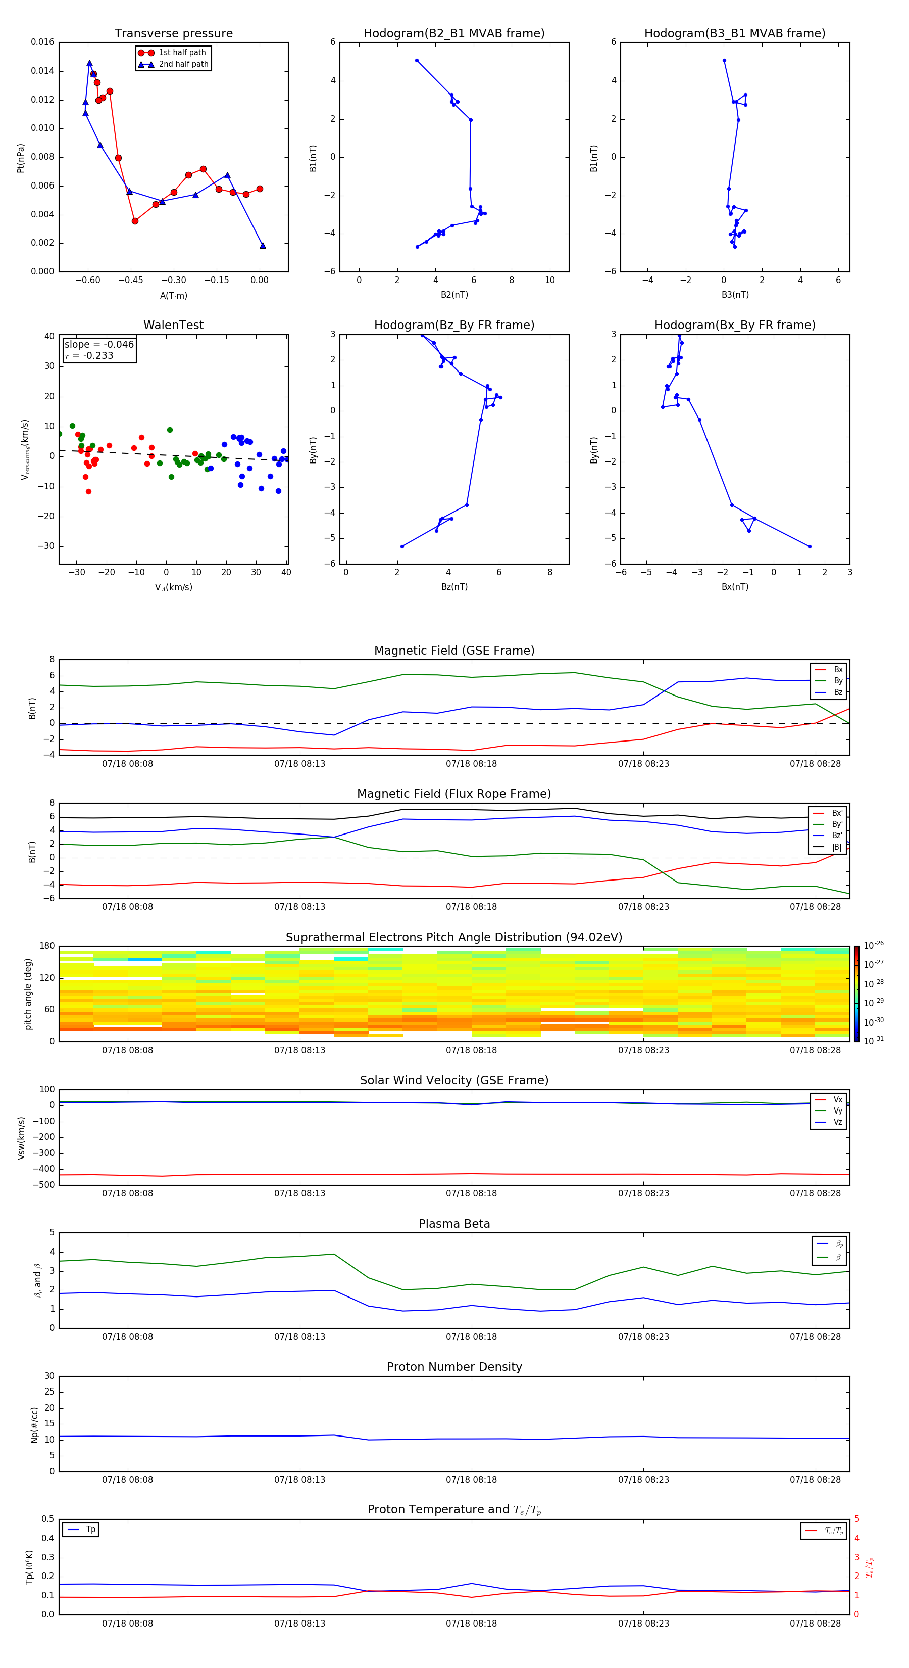Click the 'pitch angle (deg)' axis label
This screenshot has height=1668, width=909.
(28, 994)
